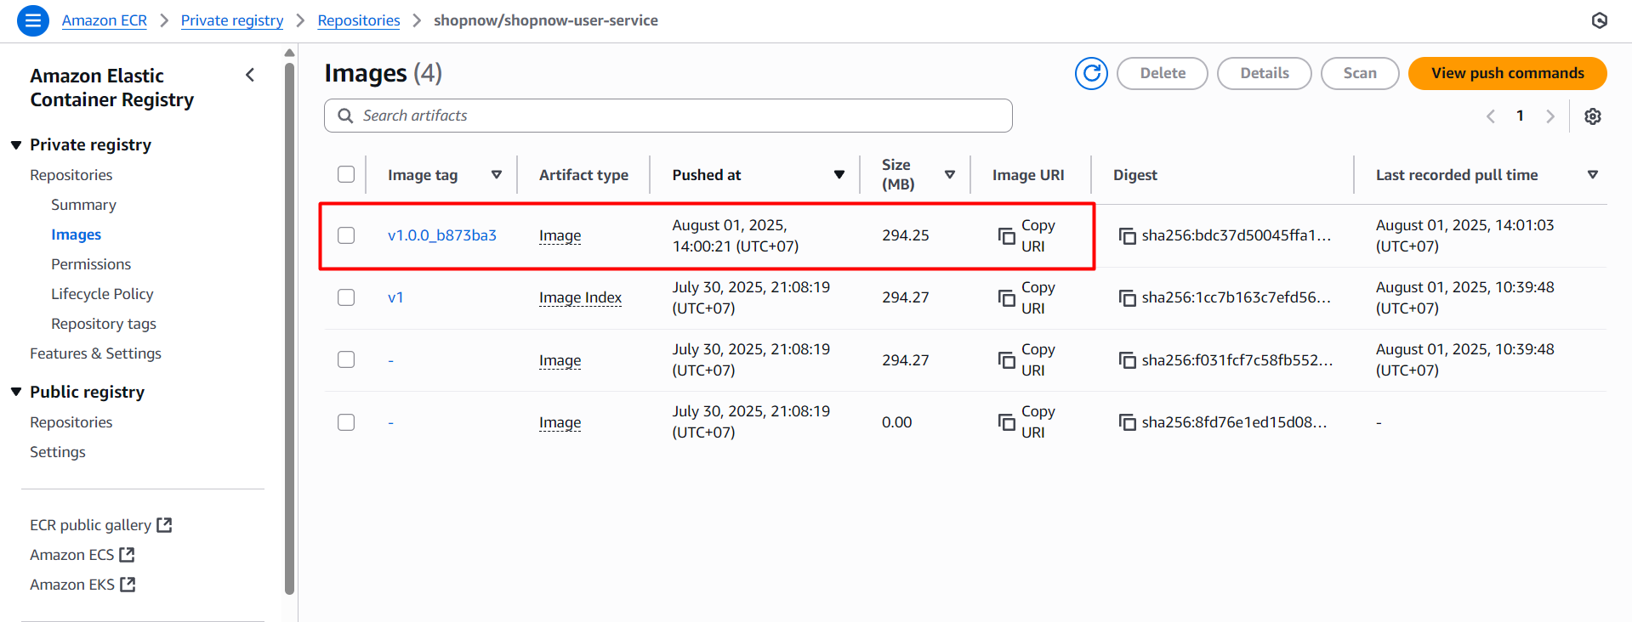Copy digest icon for sha256:1cc7b163c7efd56
Image resolution: width=1632 pixels, height=622 pixels.
coord(1128,298)
